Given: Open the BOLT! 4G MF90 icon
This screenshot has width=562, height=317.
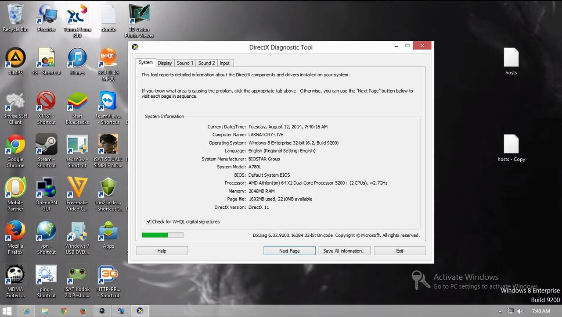Looking at the screenshot, I should [108, 64].
